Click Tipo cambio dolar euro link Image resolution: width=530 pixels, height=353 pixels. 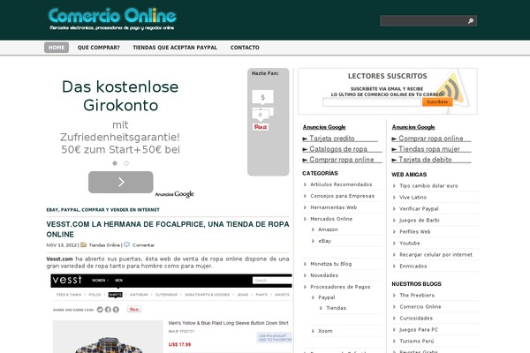point(428,186)
